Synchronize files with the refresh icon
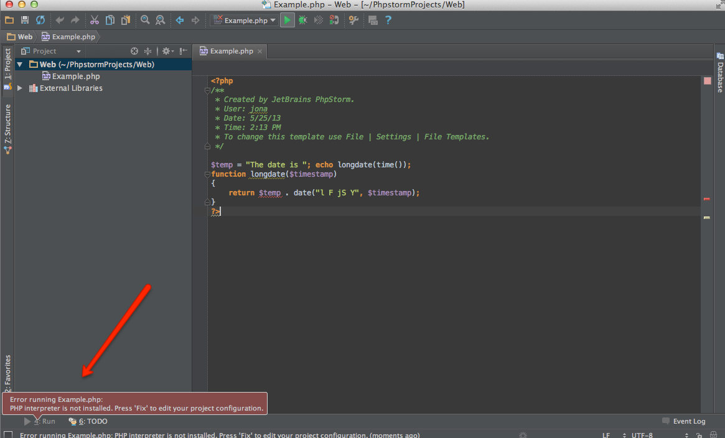 [40, 21]
